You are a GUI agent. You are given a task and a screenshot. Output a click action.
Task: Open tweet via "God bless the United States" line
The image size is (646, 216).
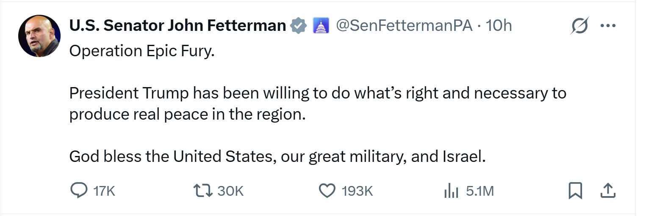tap(277, 157)
